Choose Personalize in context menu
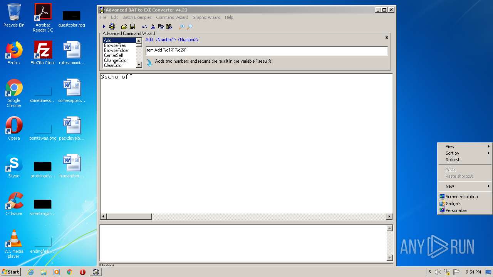 pyautogui.click(x=465, y=210)
